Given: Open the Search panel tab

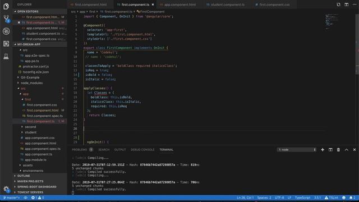Looking at the screenshot, I should click(x=104, y=150).
